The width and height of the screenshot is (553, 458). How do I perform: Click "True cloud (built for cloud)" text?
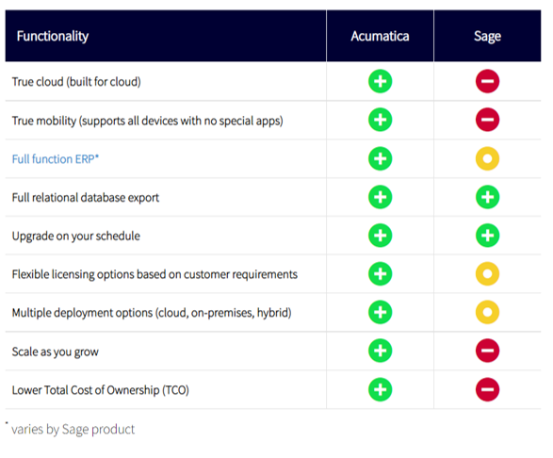coord(76,82)
